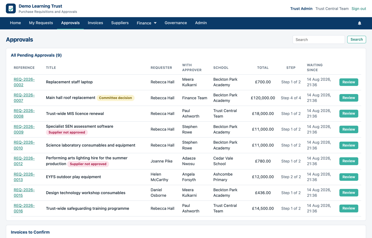Go to the Home tab
The image size is (372, 238).
tap(15, 23)
